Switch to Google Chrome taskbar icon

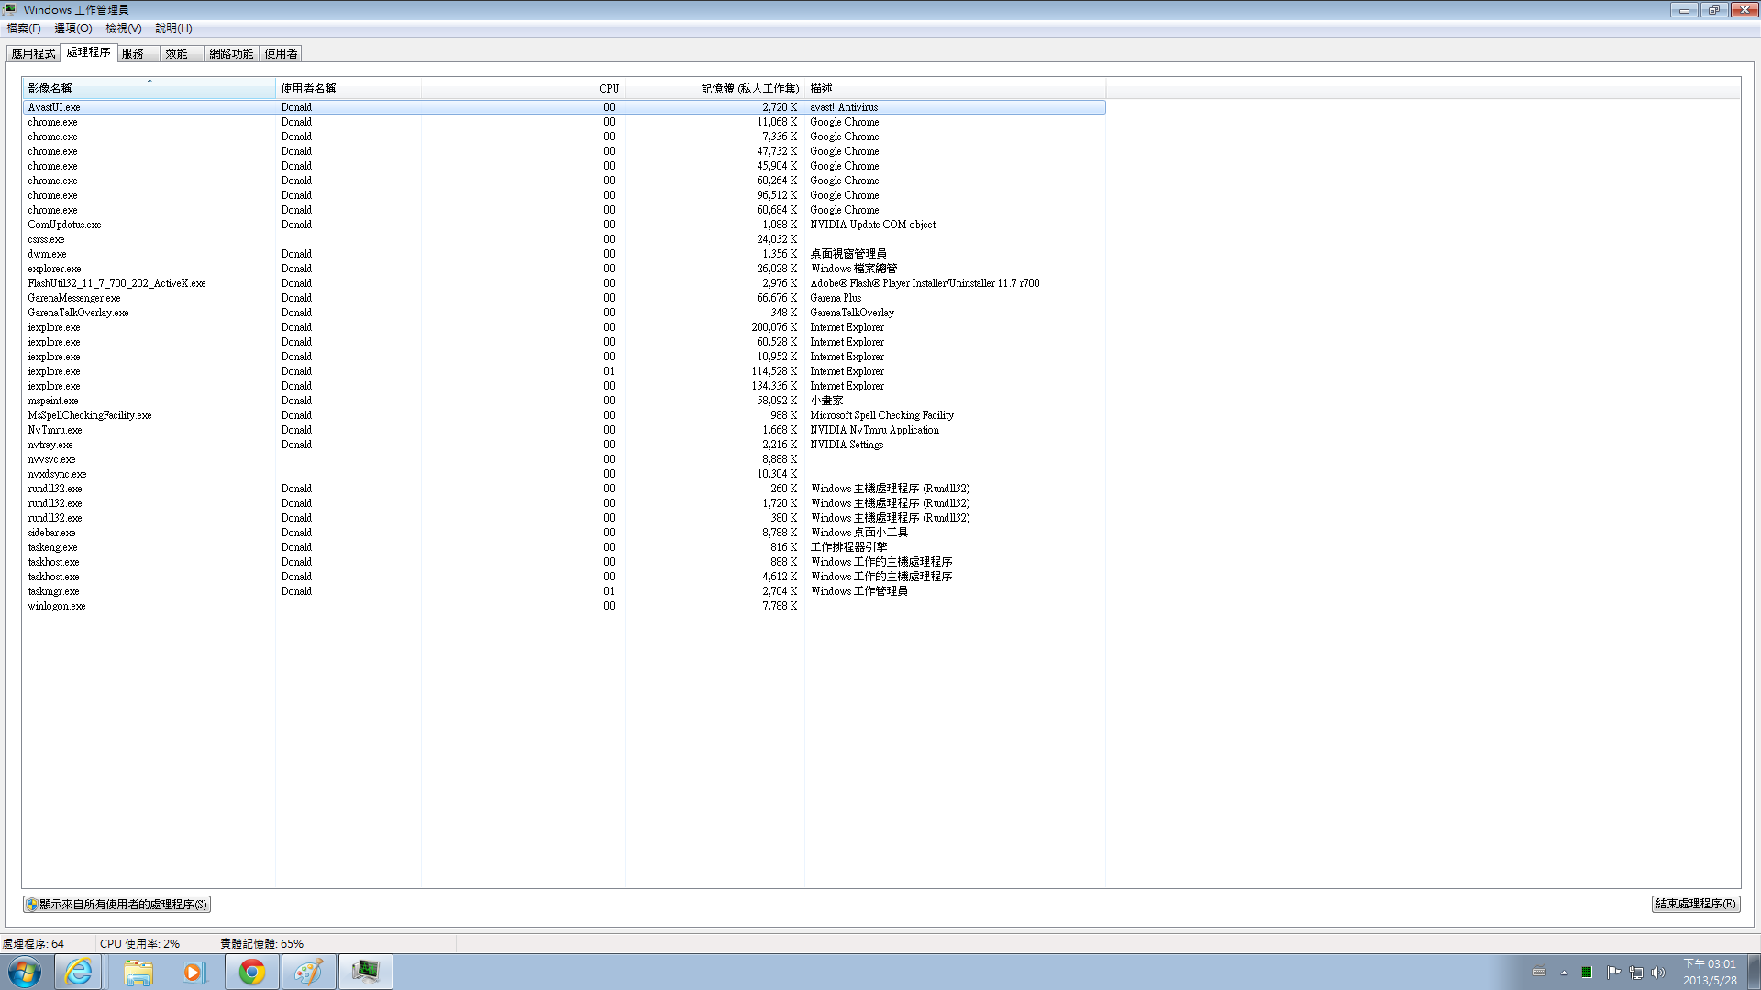(x=252, y=972)
